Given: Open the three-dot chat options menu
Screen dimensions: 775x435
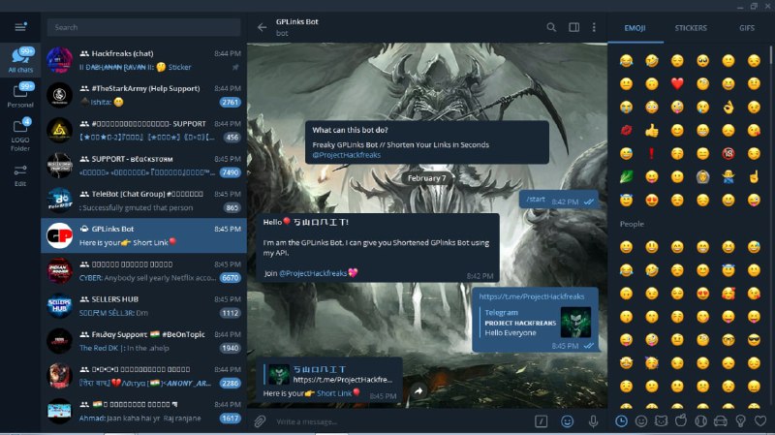Looking at the screenshot, I should (x=594, y=27).
